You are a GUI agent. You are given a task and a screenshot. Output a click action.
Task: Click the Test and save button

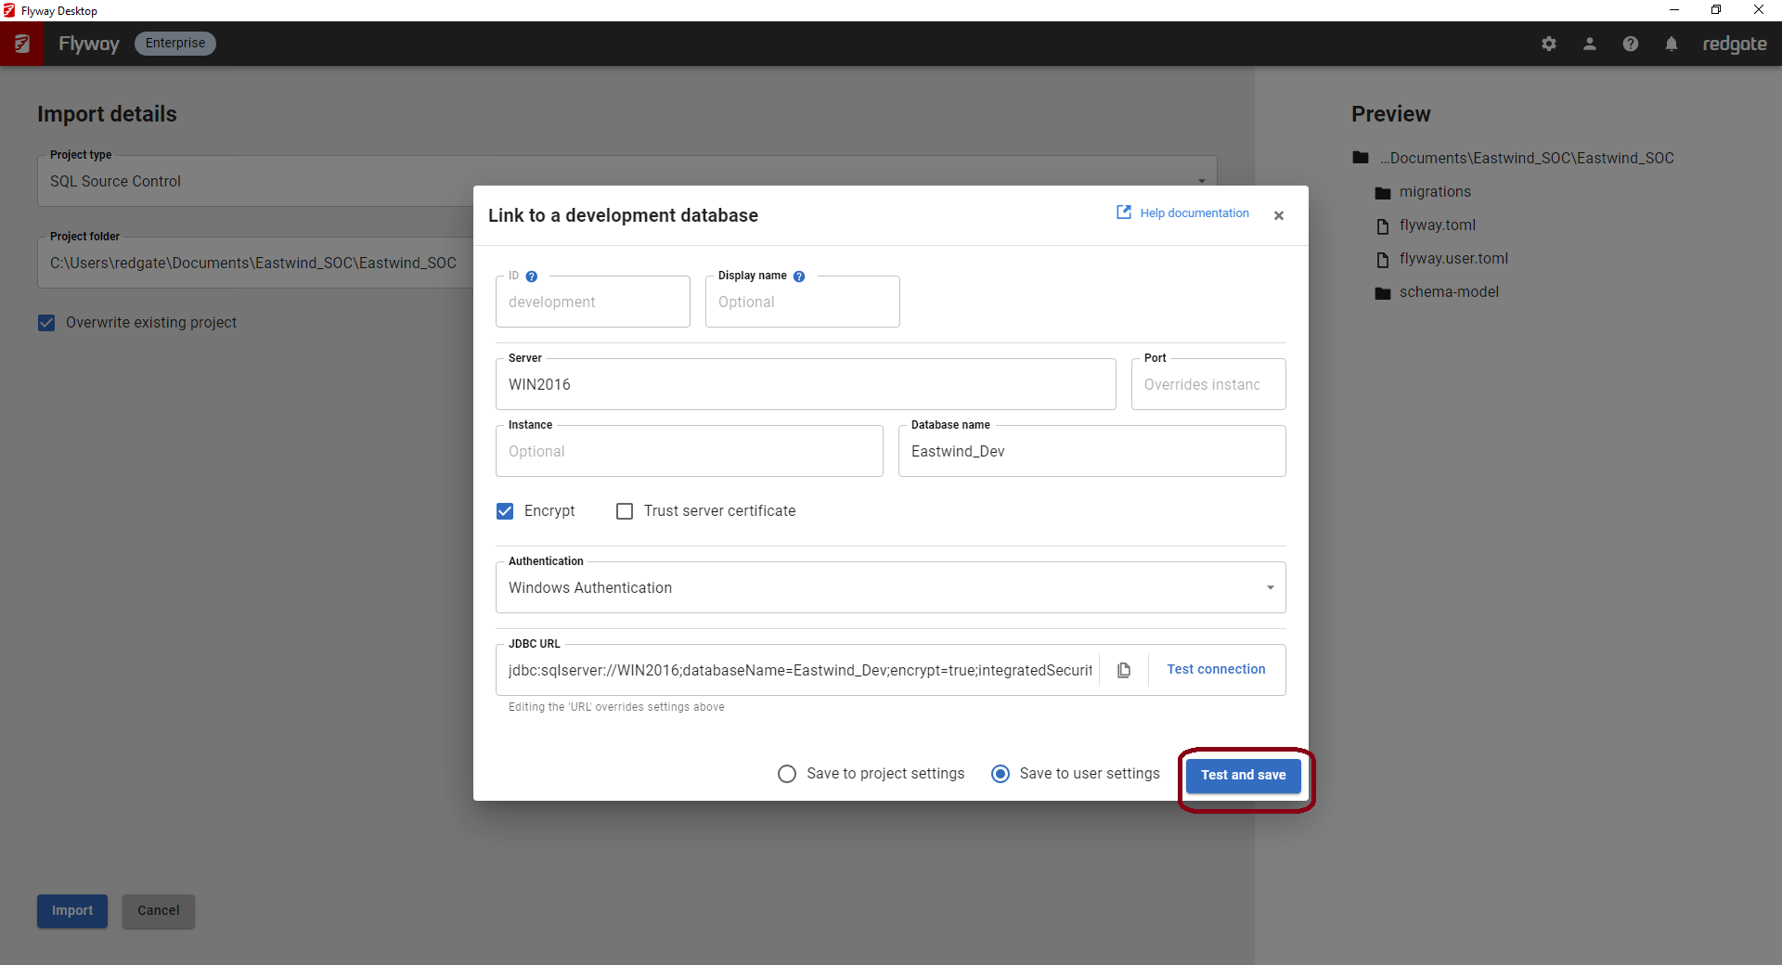tap(1243, 775)
